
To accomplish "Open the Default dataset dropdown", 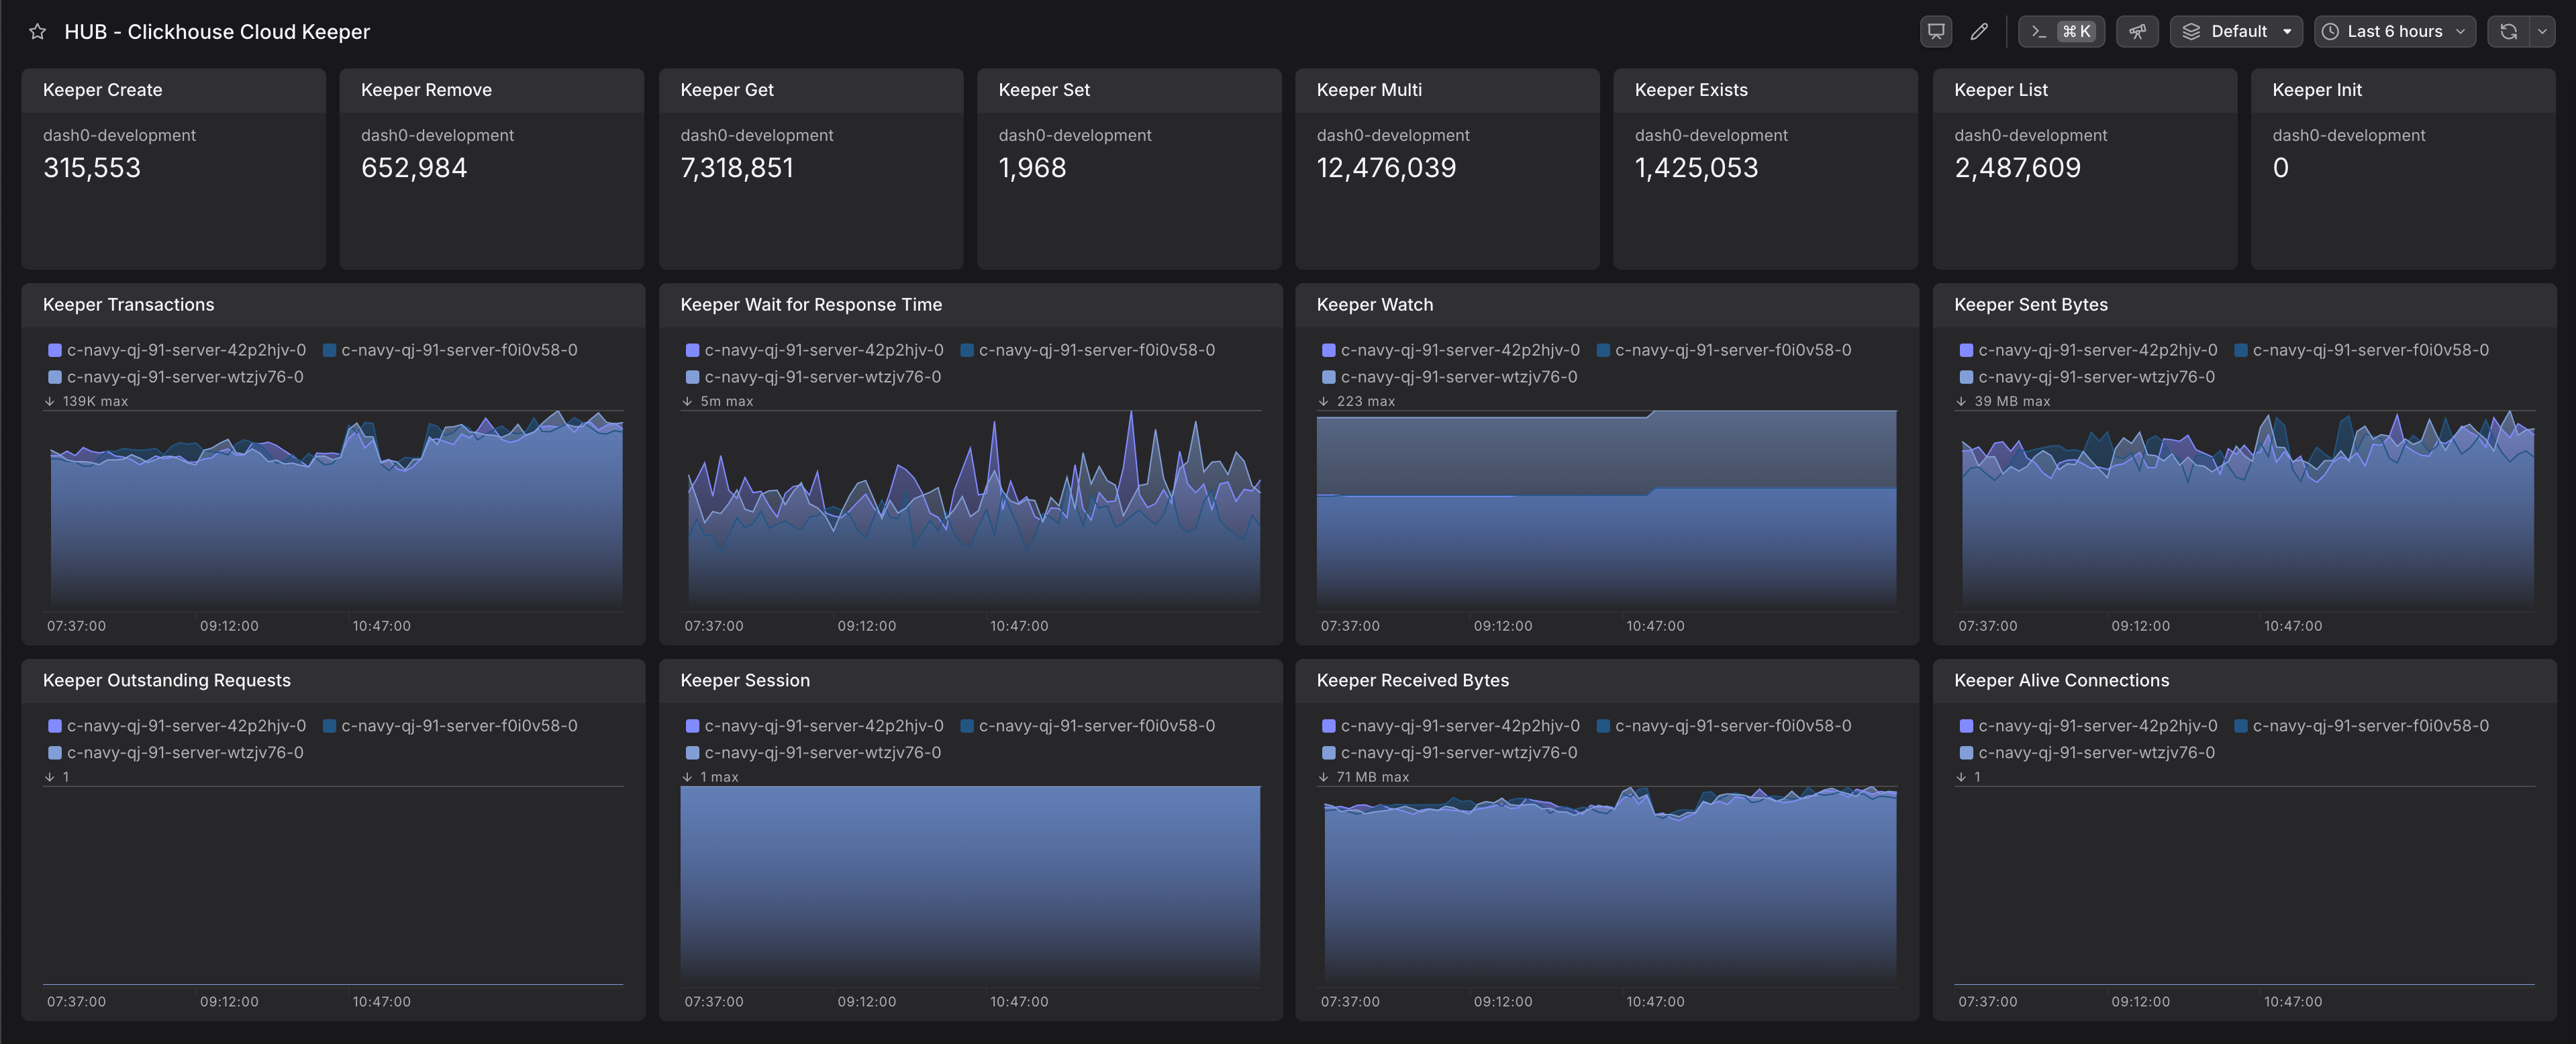I will tap(2237, 32).
